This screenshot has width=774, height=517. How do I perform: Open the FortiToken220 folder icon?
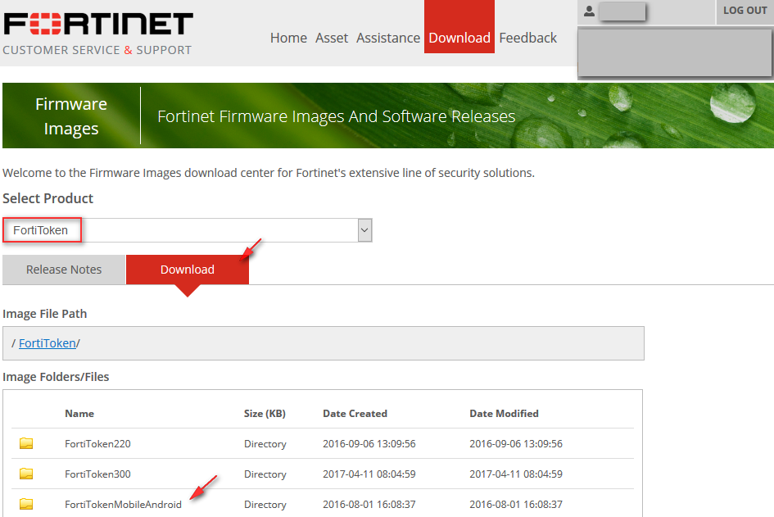[x=26, y=443]
